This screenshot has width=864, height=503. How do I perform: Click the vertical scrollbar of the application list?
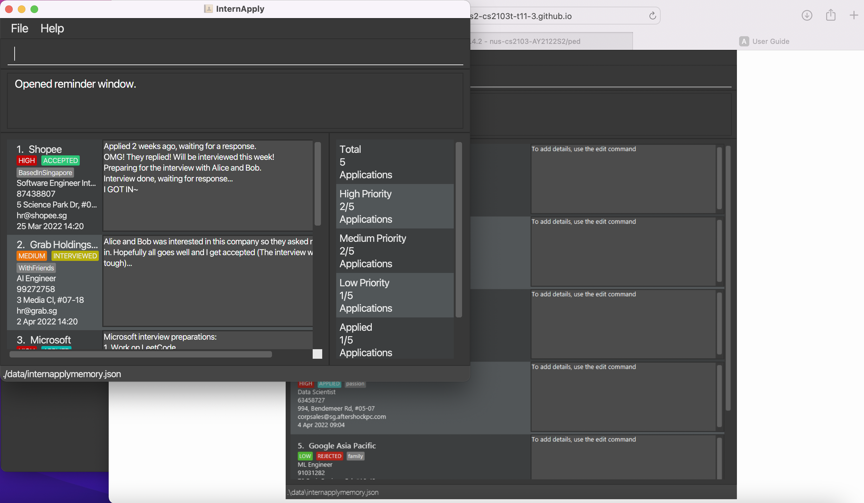(317, 184)
